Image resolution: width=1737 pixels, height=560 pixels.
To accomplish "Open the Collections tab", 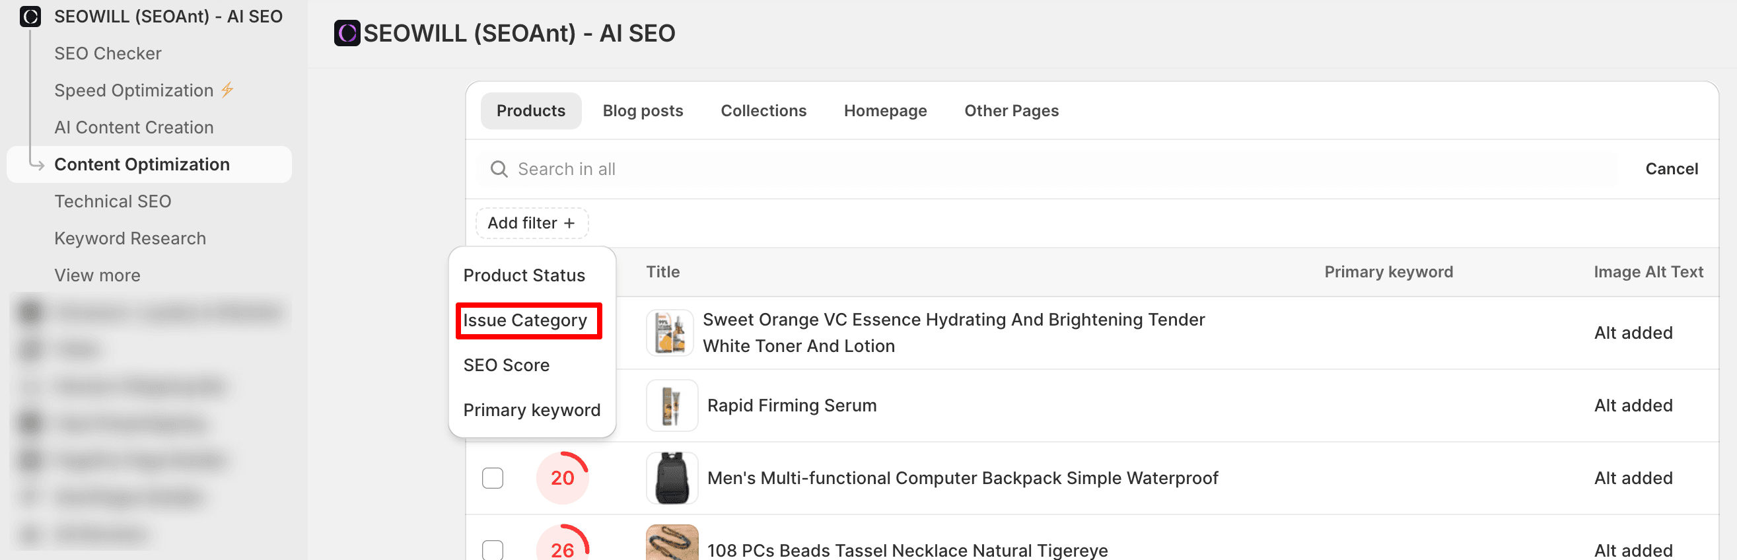I will tap(763, 110).
